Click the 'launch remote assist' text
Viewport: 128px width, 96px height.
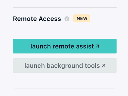pos(62,46)
